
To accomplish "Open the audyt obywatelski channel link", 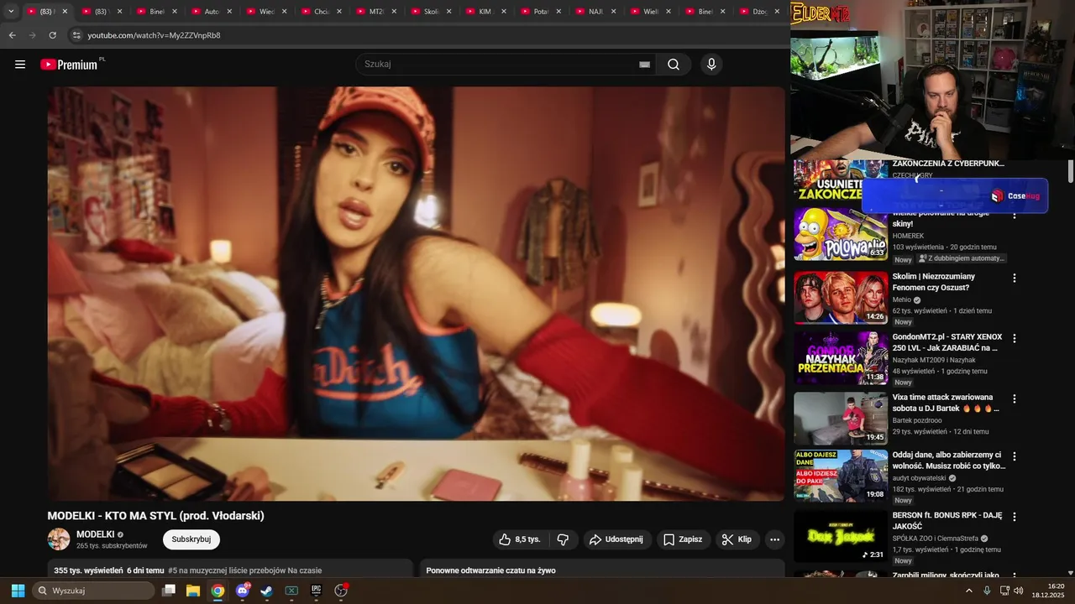I will (x=920, y=478).
